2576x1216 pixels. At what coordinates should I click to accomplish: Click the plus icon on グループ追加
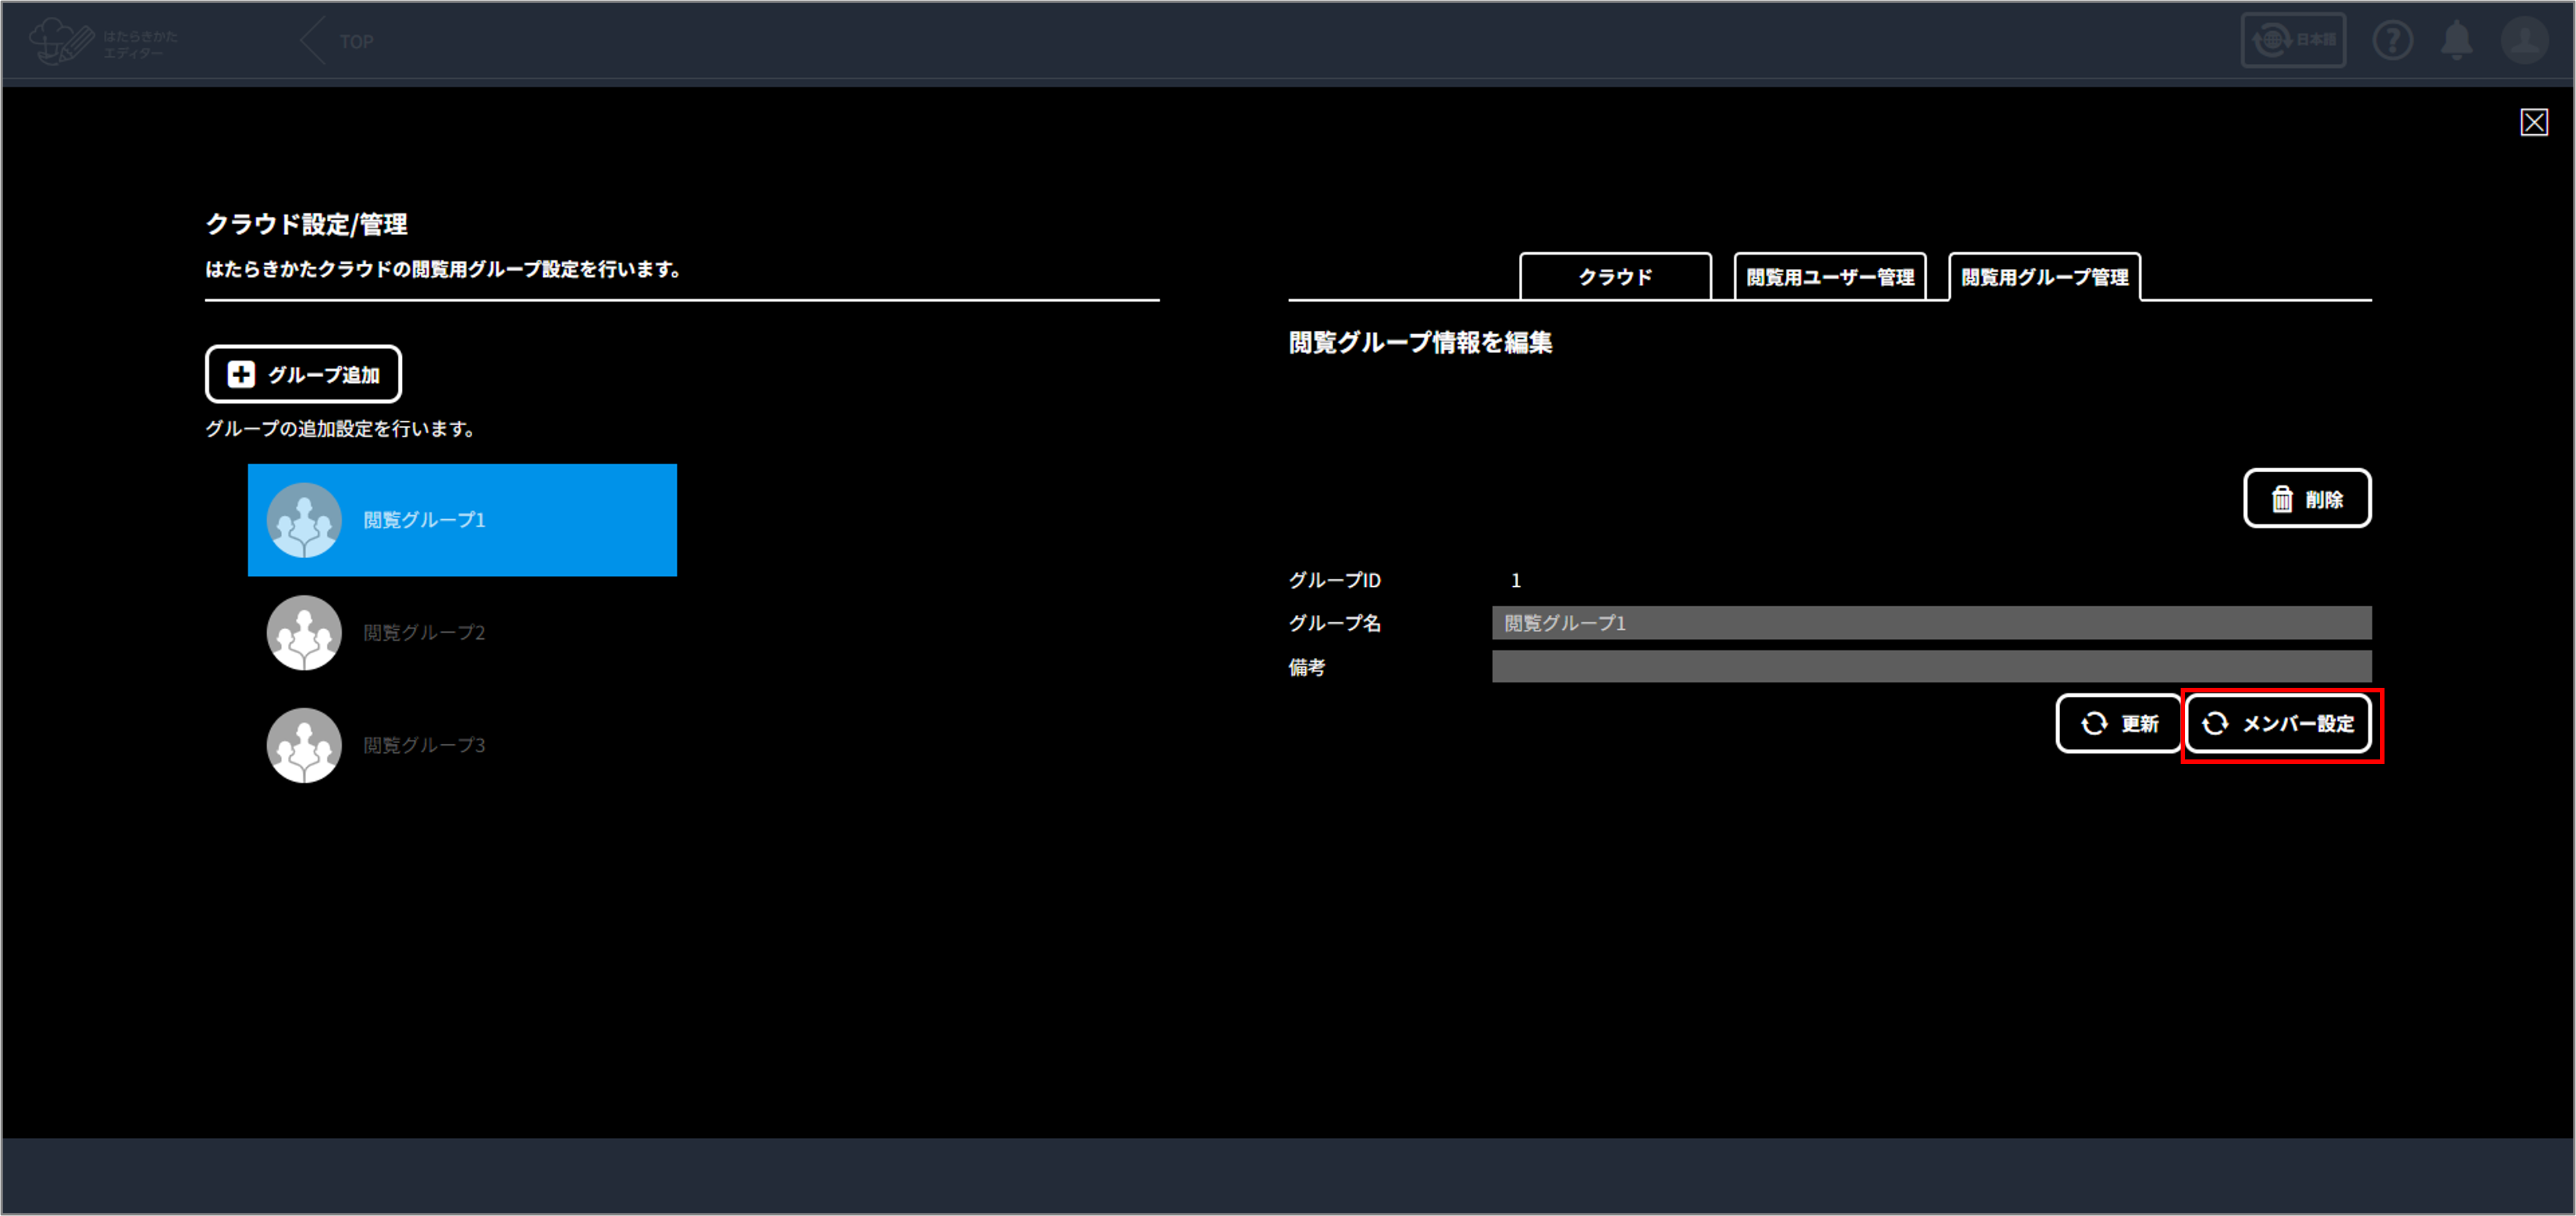241,375
